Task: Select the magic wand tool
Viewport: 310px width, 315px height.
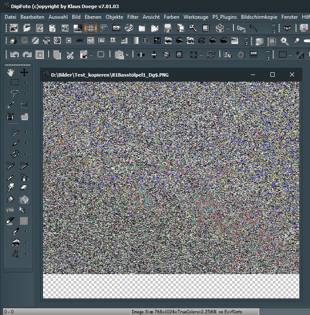Action: (x=11, y=105)
